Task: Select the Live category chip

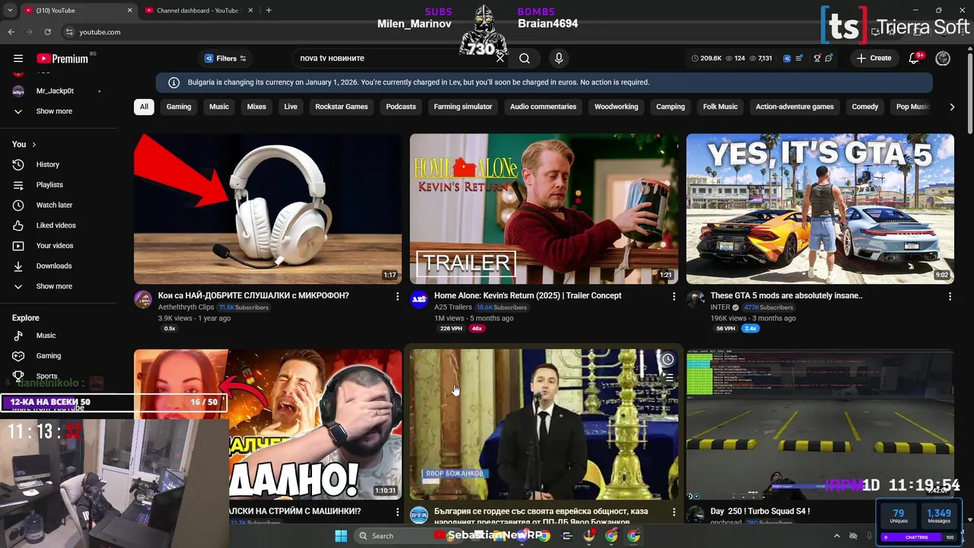Action: [291, 107]
